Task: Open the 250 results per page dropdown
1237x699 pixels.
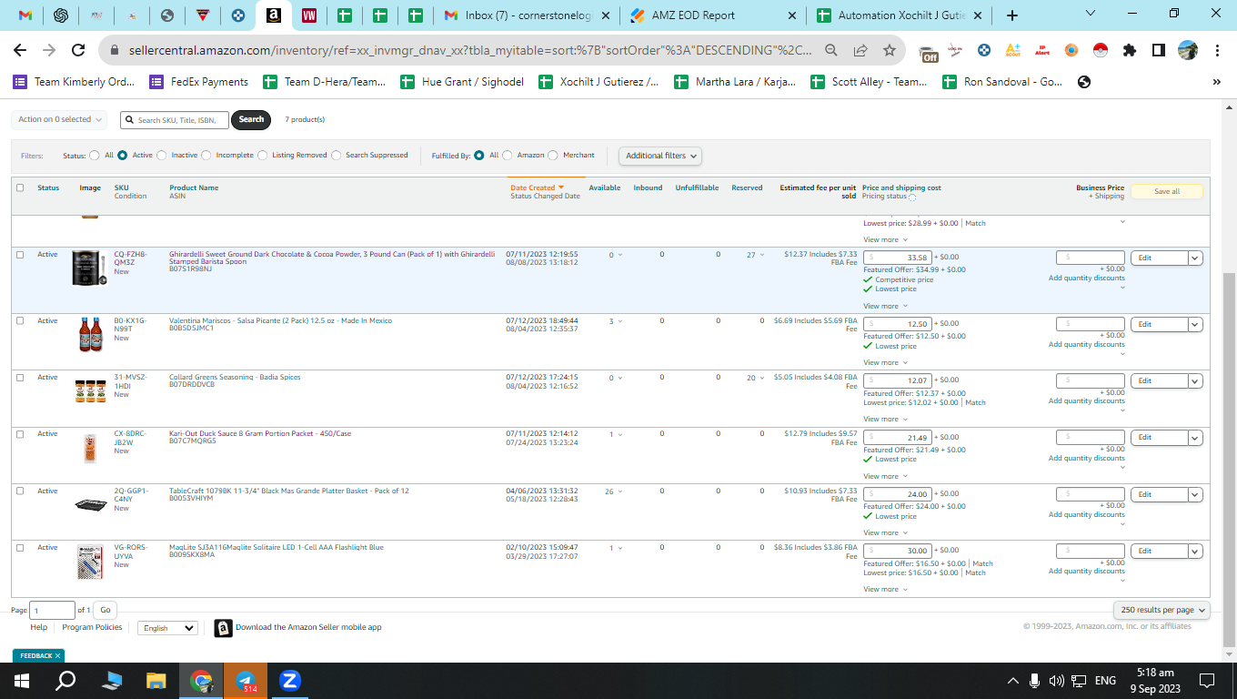Action: 1162,610
